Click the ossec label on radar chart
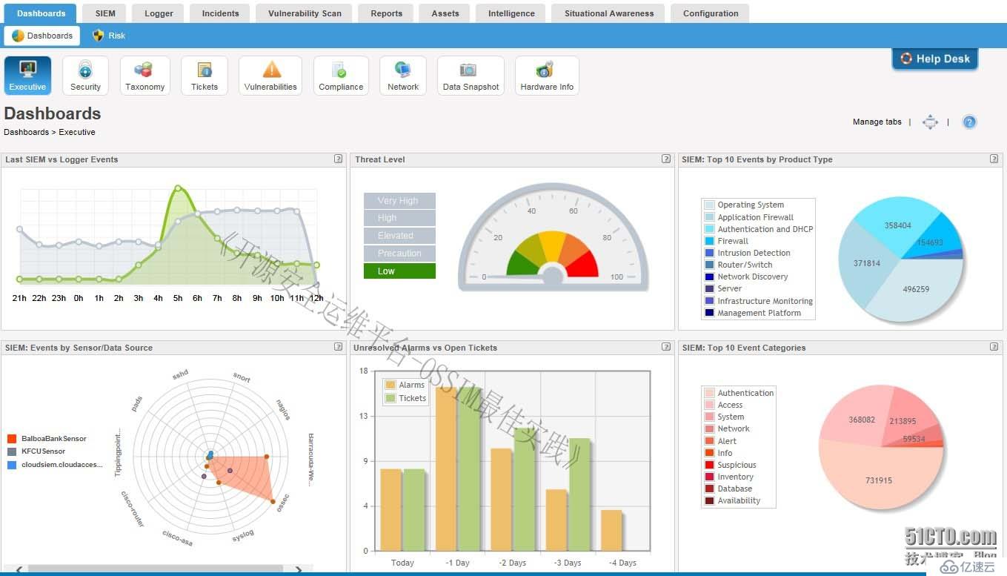Screen dimensions: 1007x576 click(x=283, y=503)
